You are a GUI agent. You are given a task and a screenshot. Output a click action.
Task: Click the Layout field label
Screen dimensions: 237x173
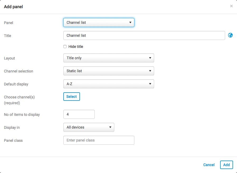(10, 58)
